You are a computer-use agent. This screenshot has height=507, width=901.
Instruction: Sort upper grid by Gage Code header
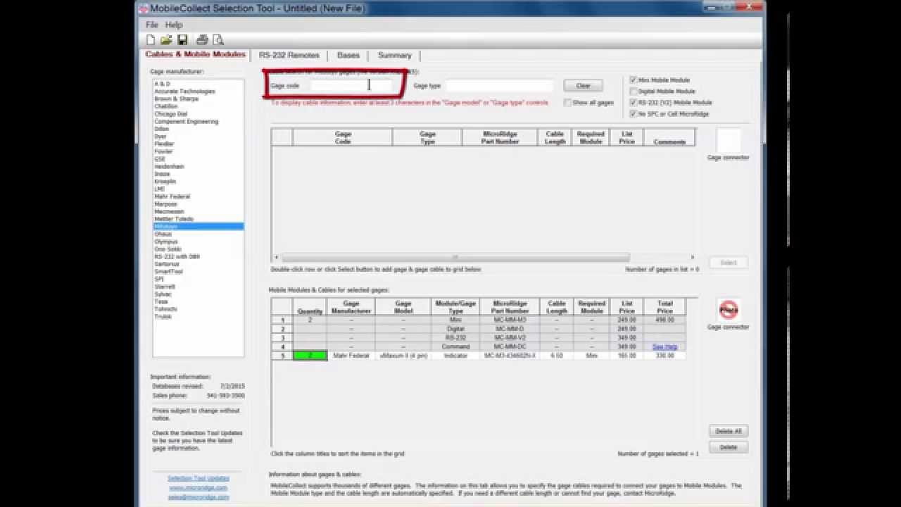(x=342, y=137)
